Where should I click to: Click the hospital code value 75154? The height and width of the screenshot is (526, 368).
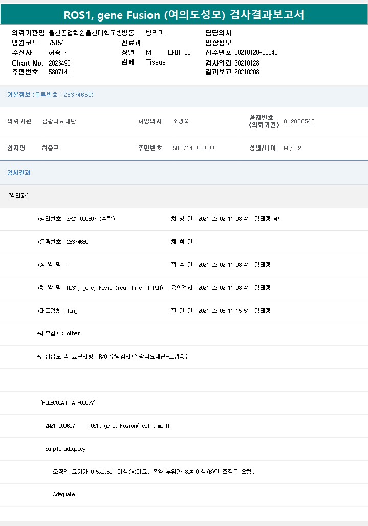56,43
